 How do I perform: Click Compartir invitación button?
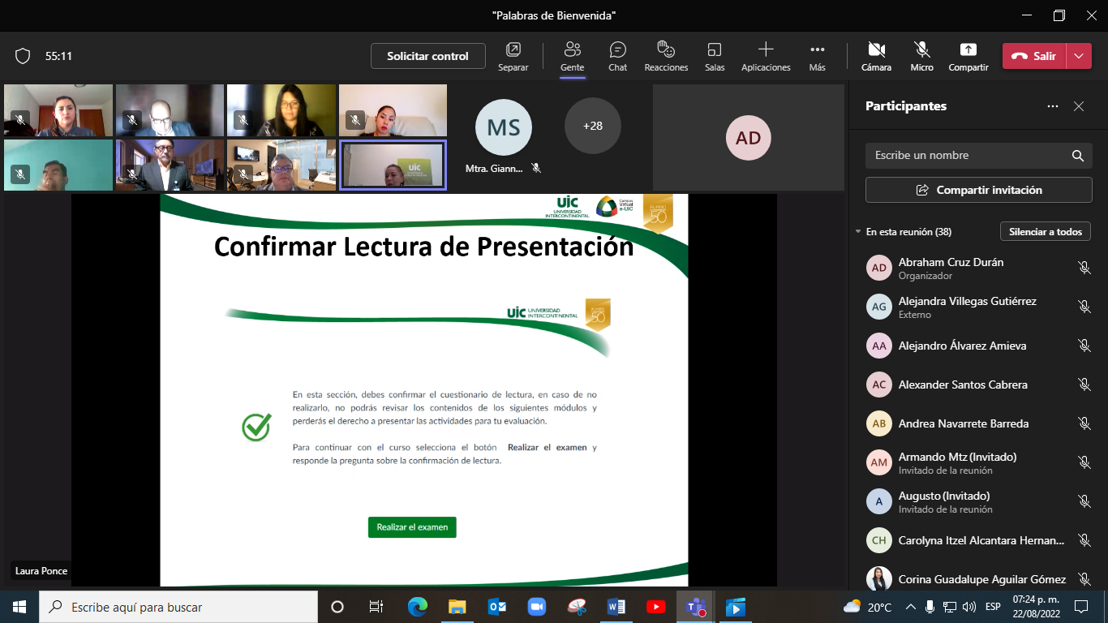(x=979, y=190)
